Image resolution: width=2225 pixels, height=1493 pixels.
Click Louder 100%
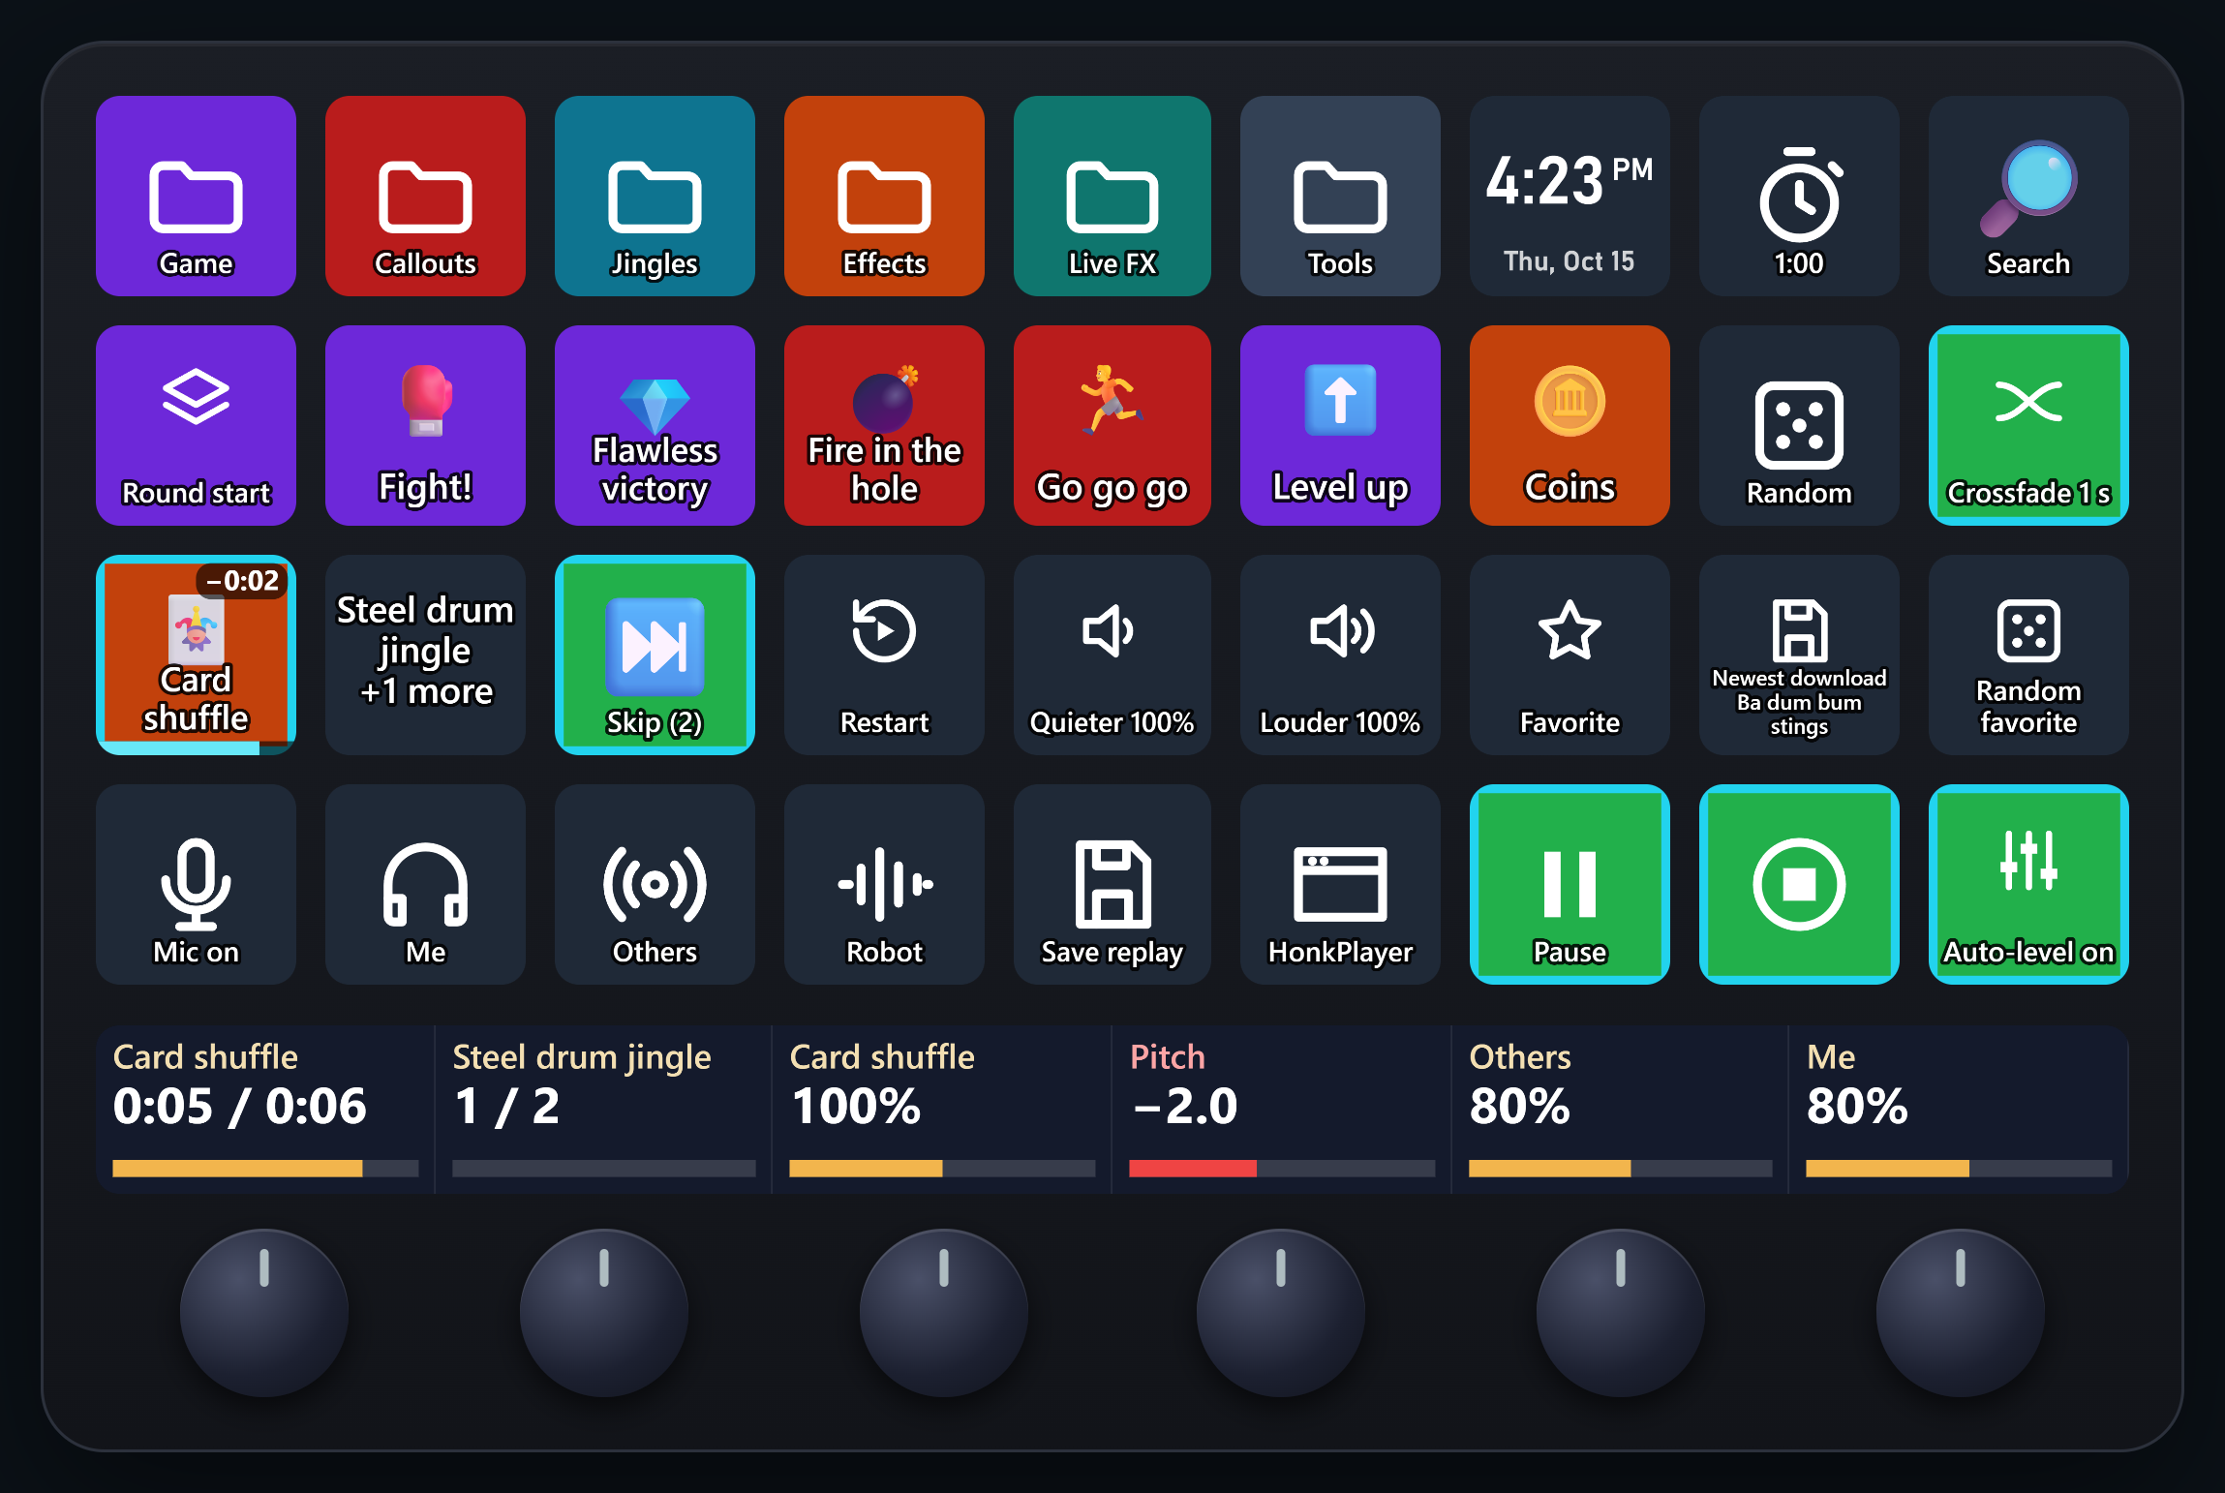[1340, 655]
